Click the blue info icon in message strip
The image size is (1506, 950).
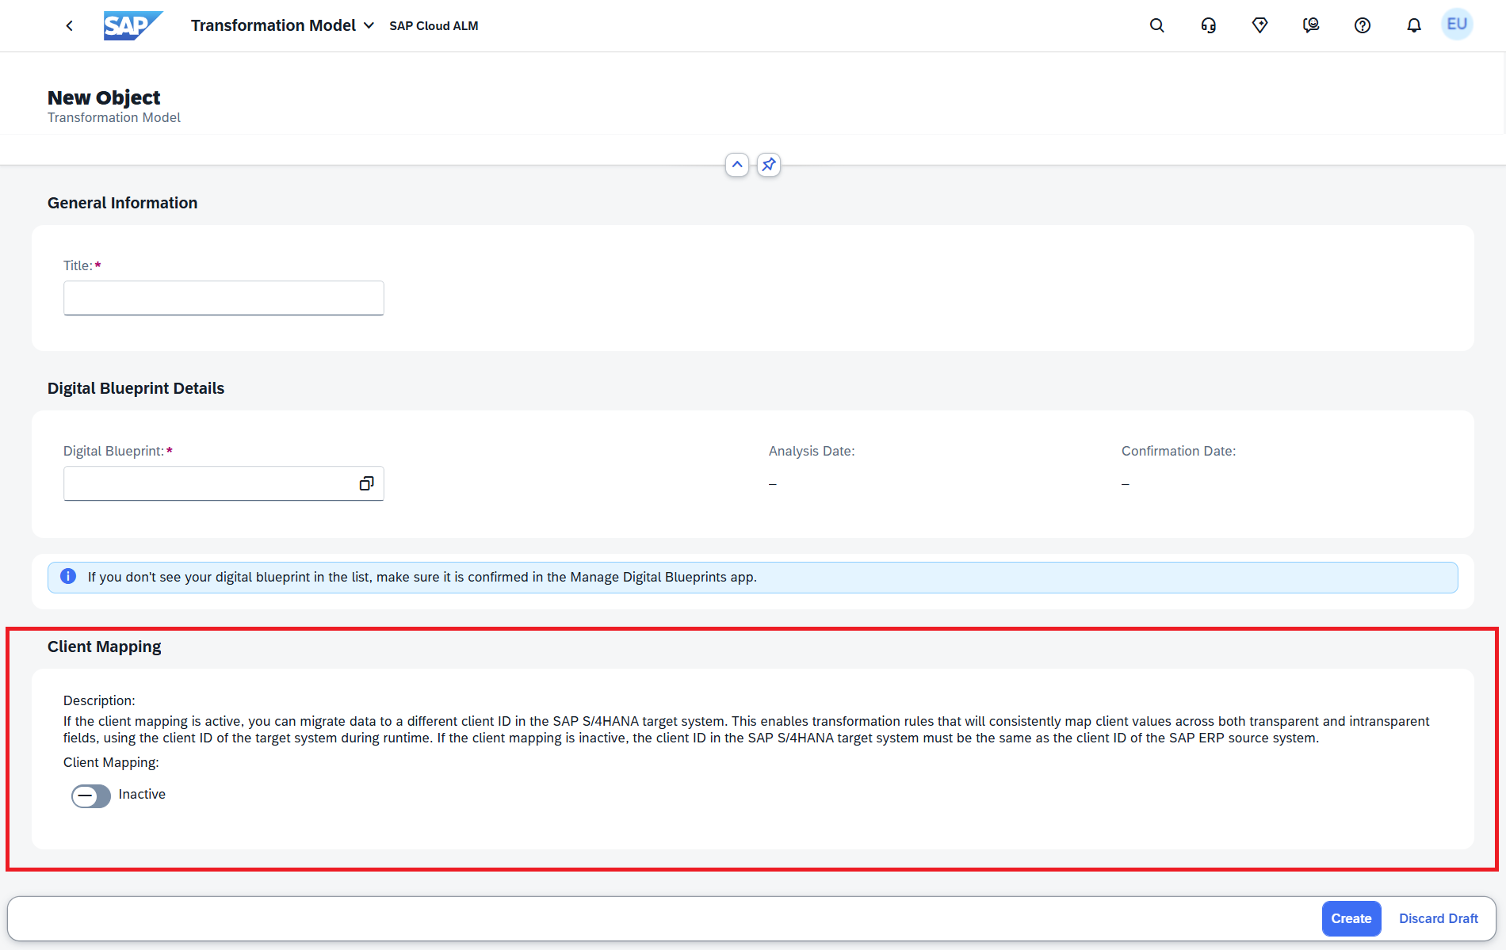(68, 577)
